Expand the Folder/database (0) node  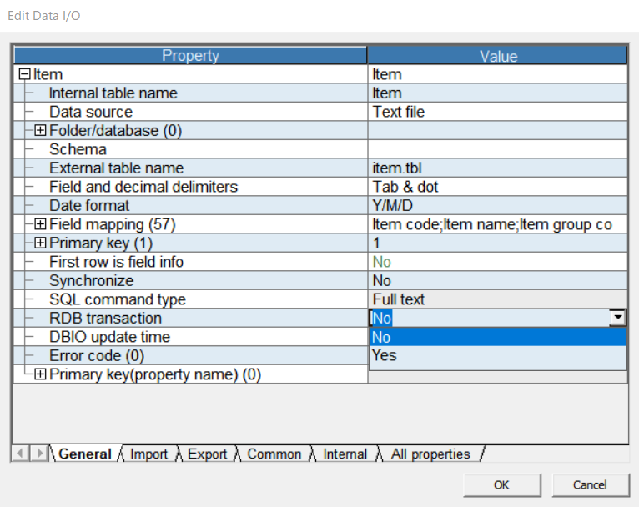click(40, 131)
